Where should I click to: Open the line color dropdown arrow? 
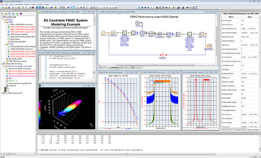(x=181, y=7)
